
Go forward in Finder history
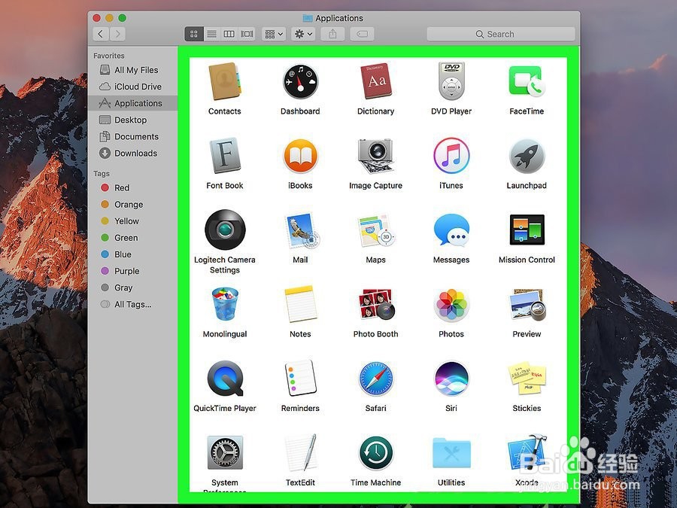[x=117, y=34]
